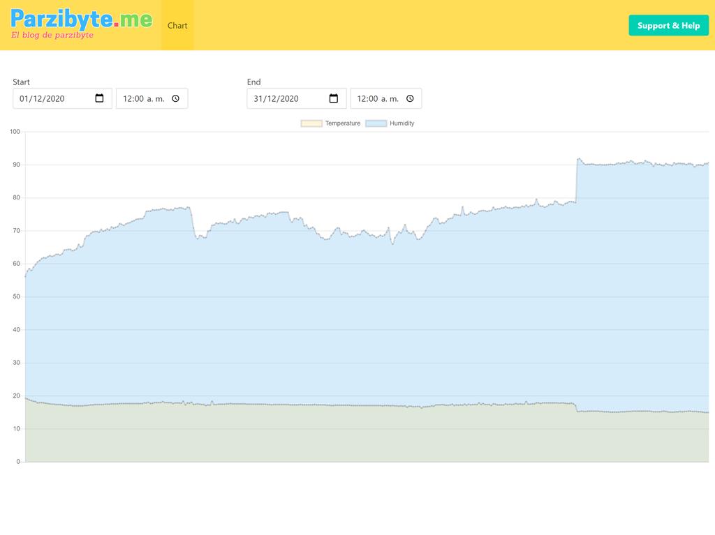Click the 'El blog de parzibyte' tagline
Viewport: 715px width, 535px height.
(x=52, y=35)
